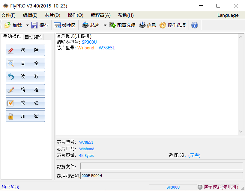Click the 加载 (Load) toolbar icon
Viewport: 245px width, 191px height.
pos(7,25)
